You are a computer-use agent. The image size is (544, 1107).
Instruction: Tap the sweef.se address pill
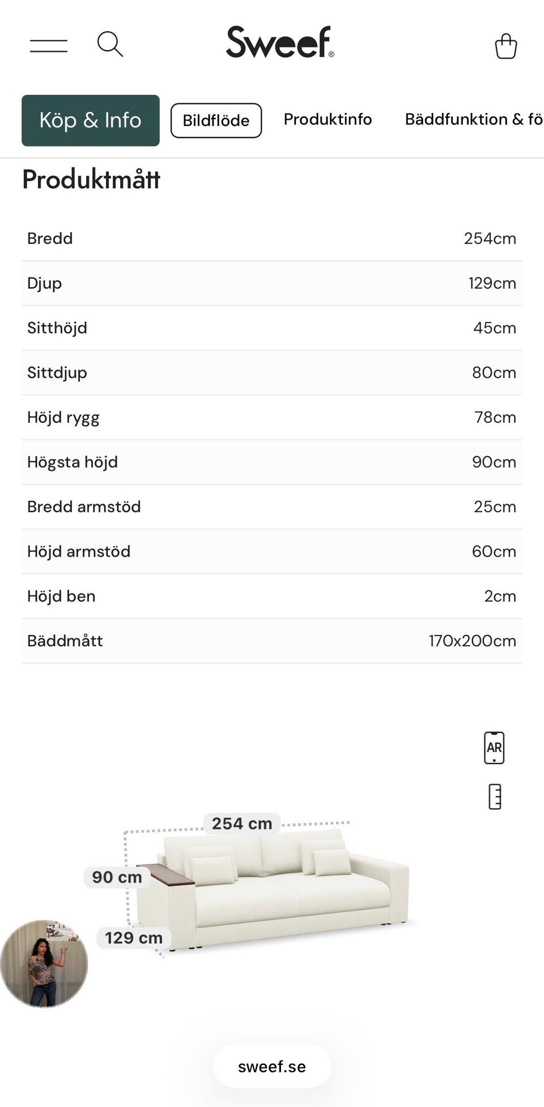click(x=272, y=1067)
